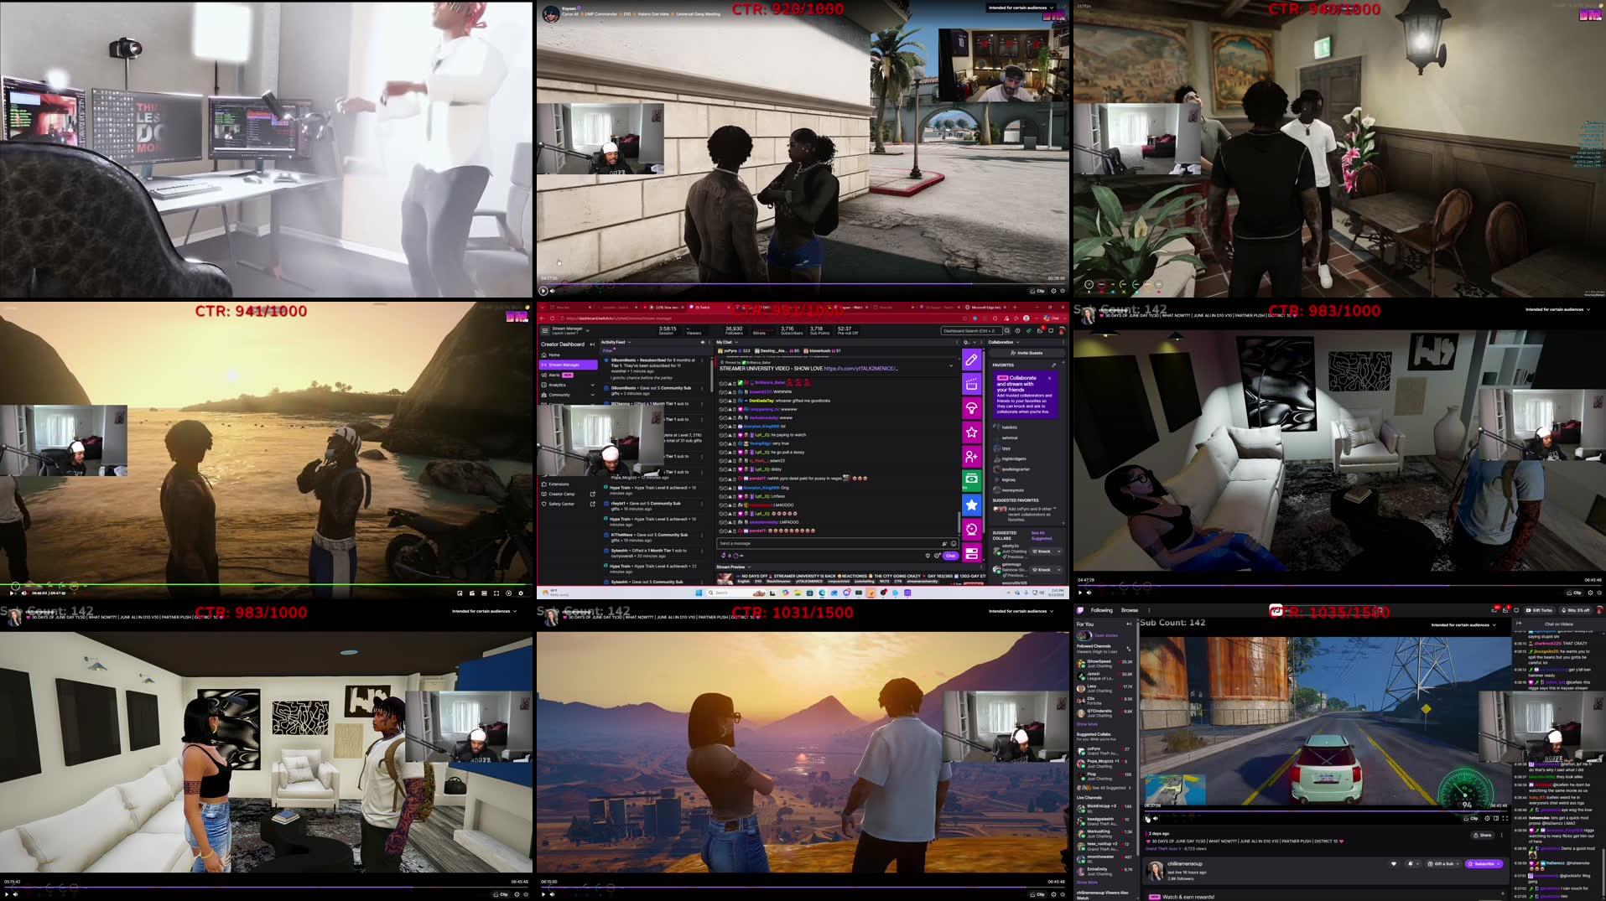Open the emote picker in dashboard chat box
The height and width of the screenshot is (901, 1606).
954,543
